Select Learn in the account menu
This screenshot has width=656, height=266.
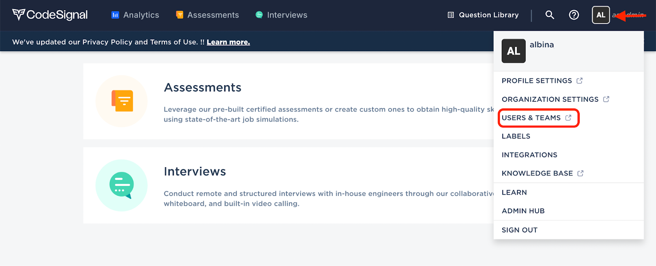(x=514, y=192)
